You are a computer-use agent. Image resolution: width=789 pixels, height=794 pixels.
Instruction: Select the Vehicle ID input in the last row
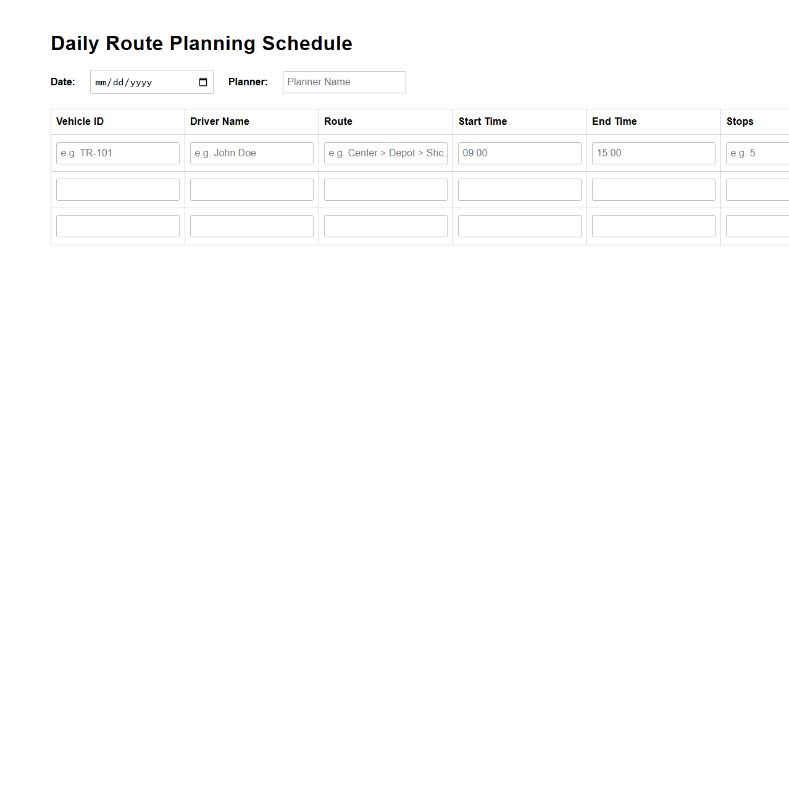[x=117, y=226]
